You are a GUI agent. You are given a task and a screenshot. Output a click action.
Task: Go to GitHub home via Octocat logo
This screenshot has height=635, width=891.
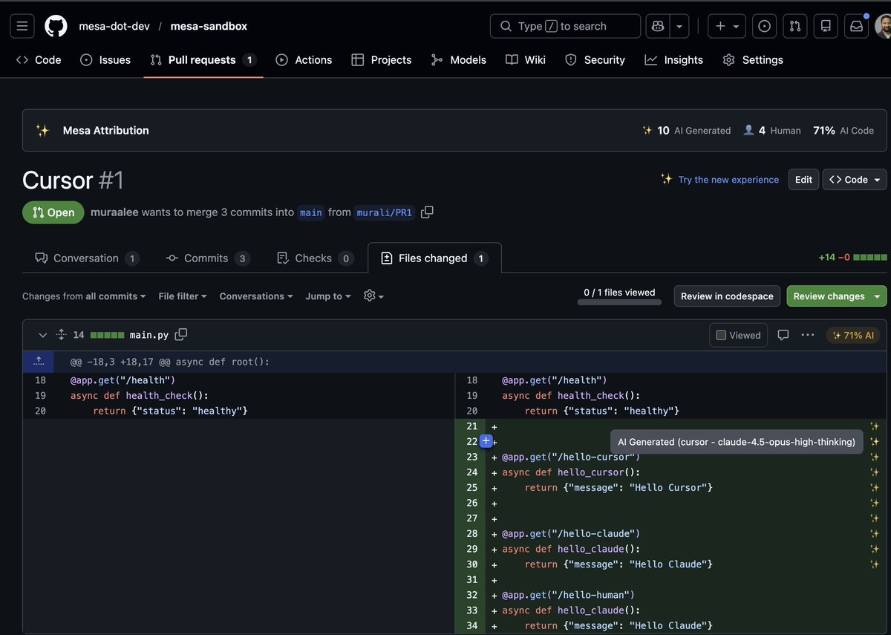[56, 26]
